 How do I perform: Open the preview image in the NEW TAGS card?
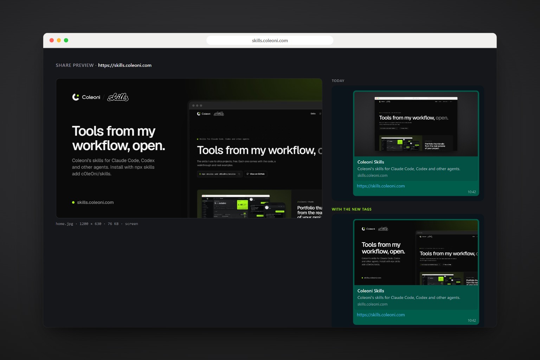tap(416, 253)
